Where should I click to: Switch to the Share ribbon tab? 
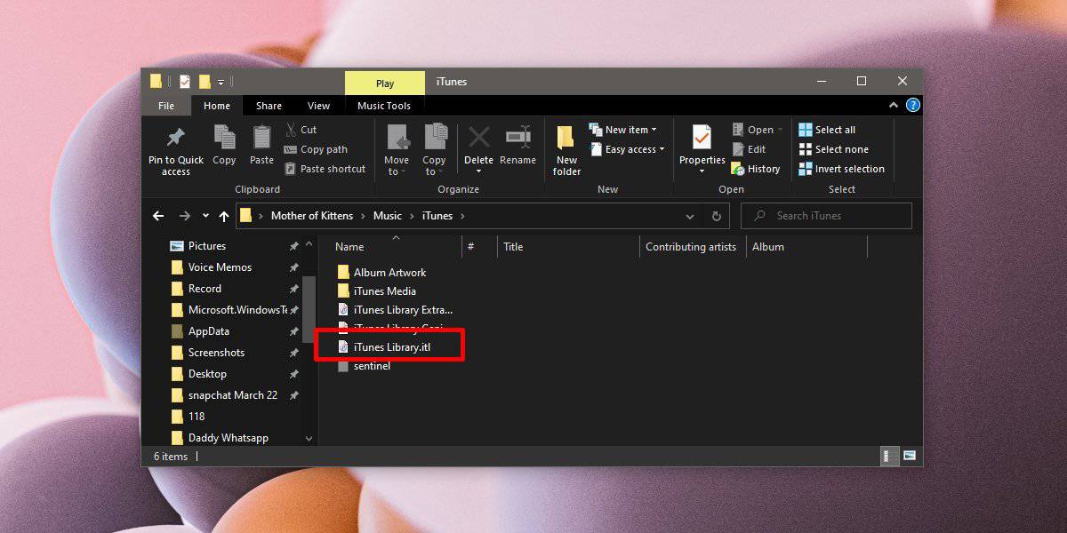(x=269, y=106)
